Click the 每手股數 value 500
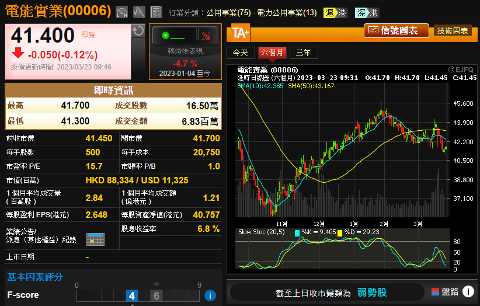Image resolution: width=480 pixels, height=306 pixels. (93, 152)
